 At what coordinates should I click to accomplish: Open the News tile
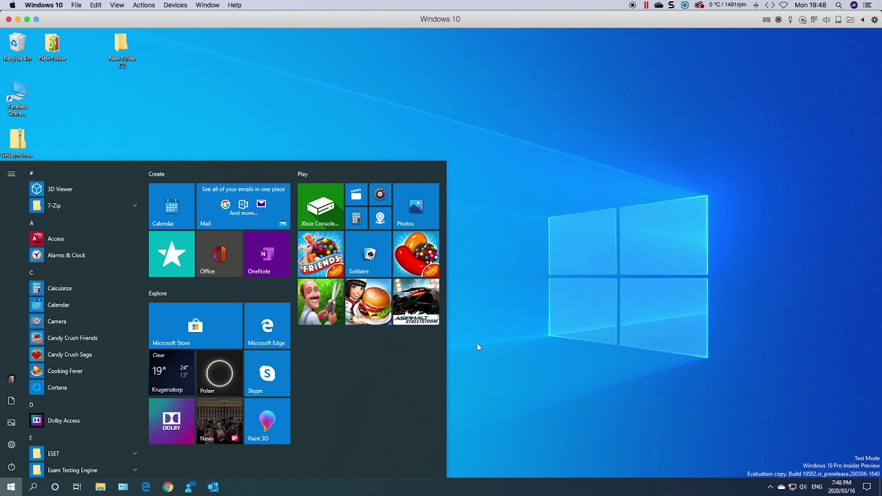219,421
